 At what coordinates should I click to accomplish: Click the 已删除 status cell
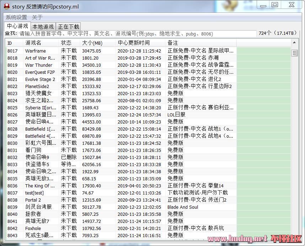click(x=69, y=157)
